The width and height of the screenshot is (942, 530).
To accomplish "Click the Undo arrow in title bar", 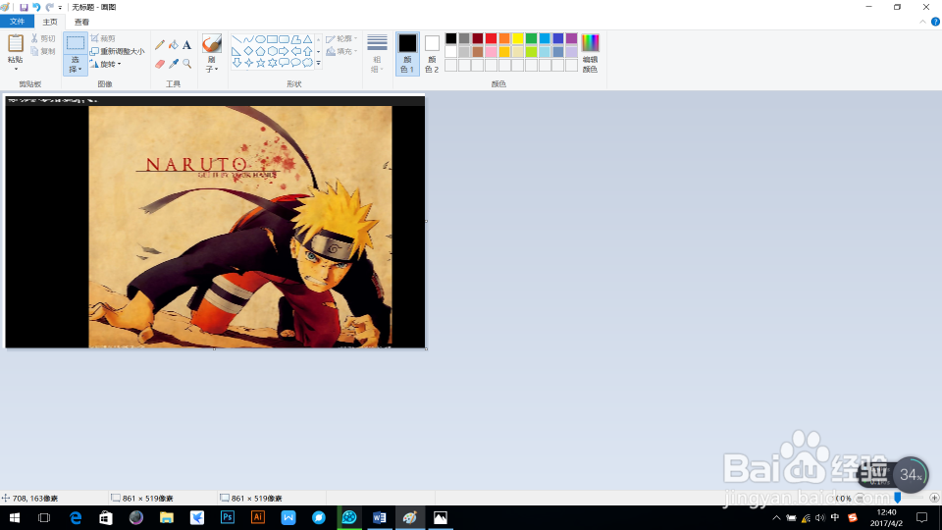I will coord(36,7).
